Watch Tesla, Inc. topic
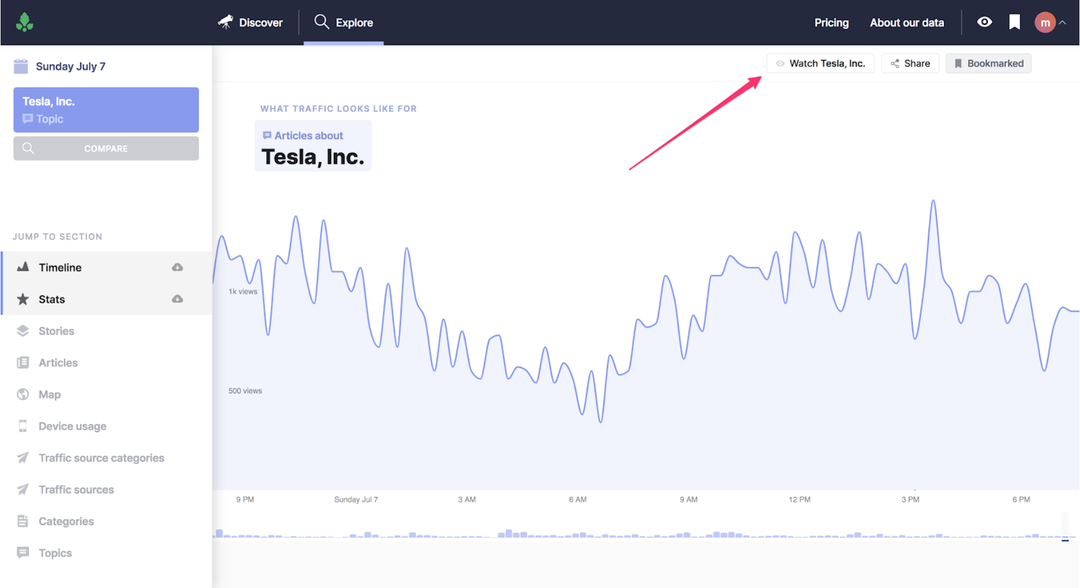Viewport: 1080px width, 588px height. tap(820, 63)
